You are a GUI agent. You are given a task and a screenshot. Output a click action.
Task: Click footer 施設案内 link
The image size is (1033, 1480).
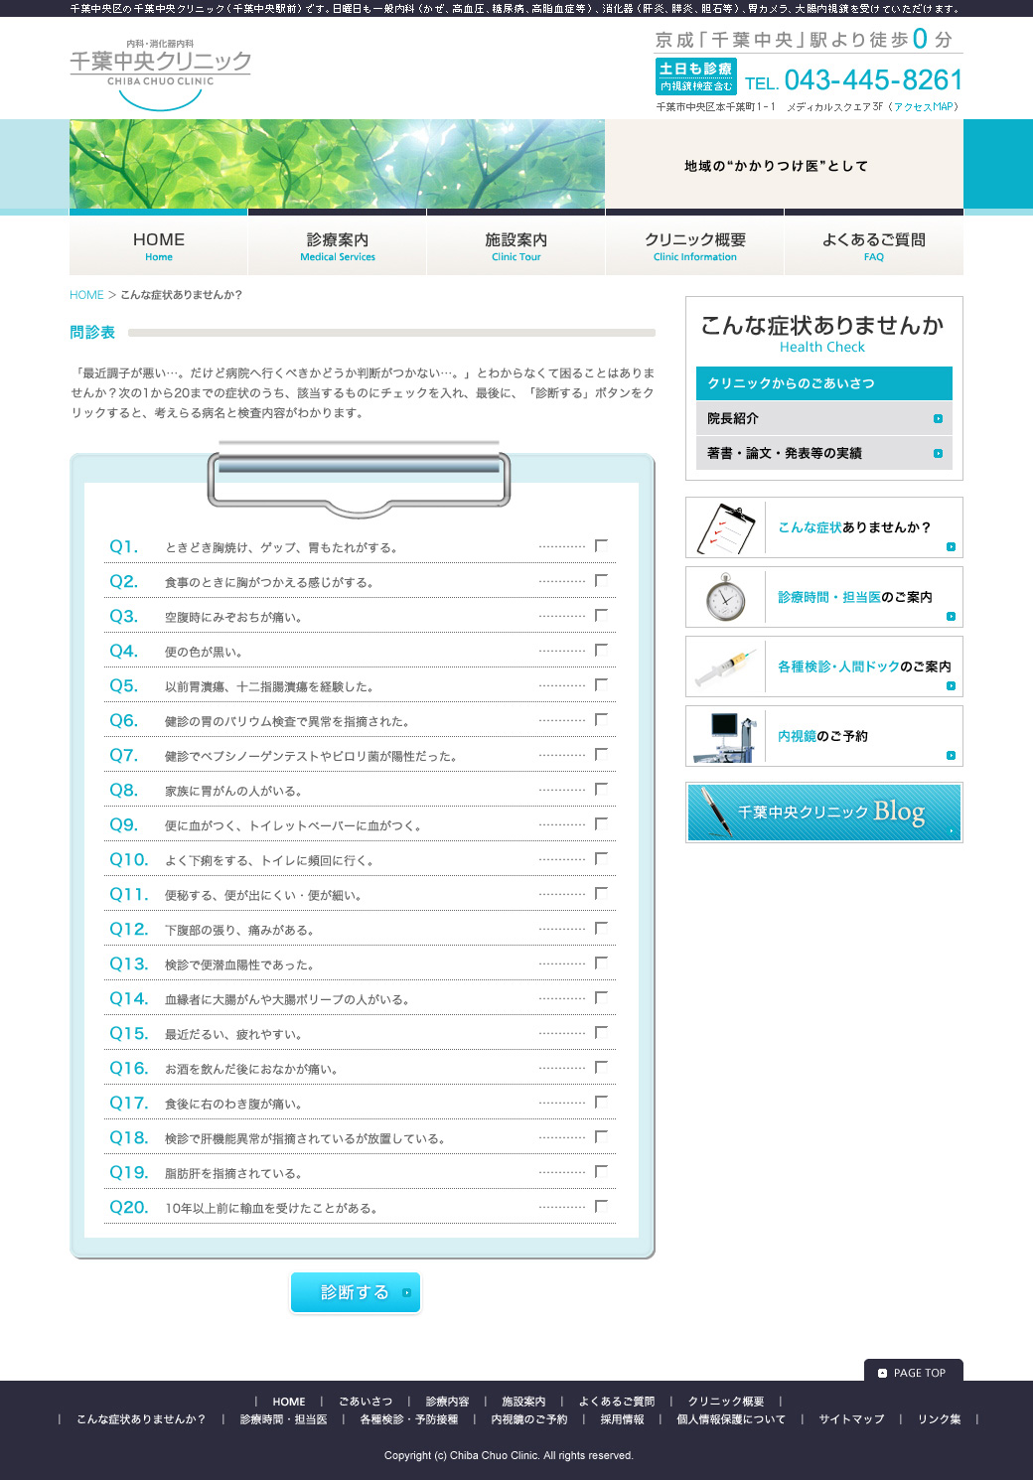click(523, 1402)
